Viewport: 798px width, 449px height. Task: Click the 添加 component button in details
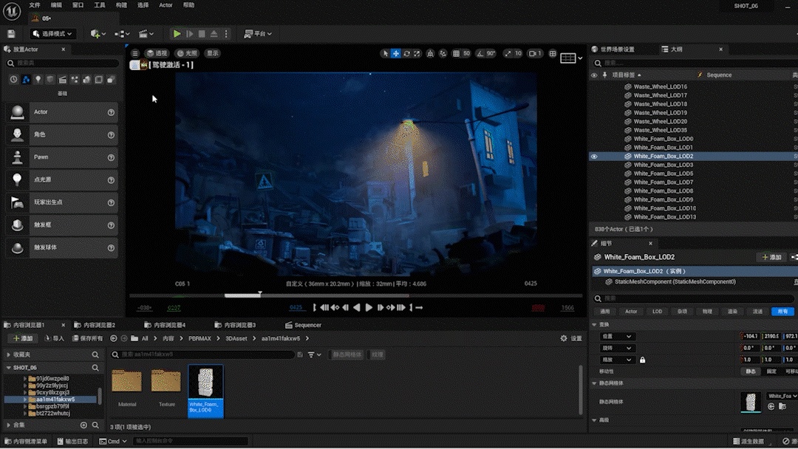point(772,257)
